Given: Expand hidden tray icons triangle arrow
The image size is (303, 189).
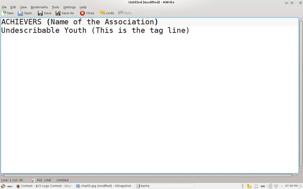Looking at the screenshot, I should click(282, 186).
